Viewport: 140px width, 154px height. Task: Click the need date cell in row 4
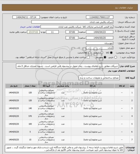pos(14,116)
